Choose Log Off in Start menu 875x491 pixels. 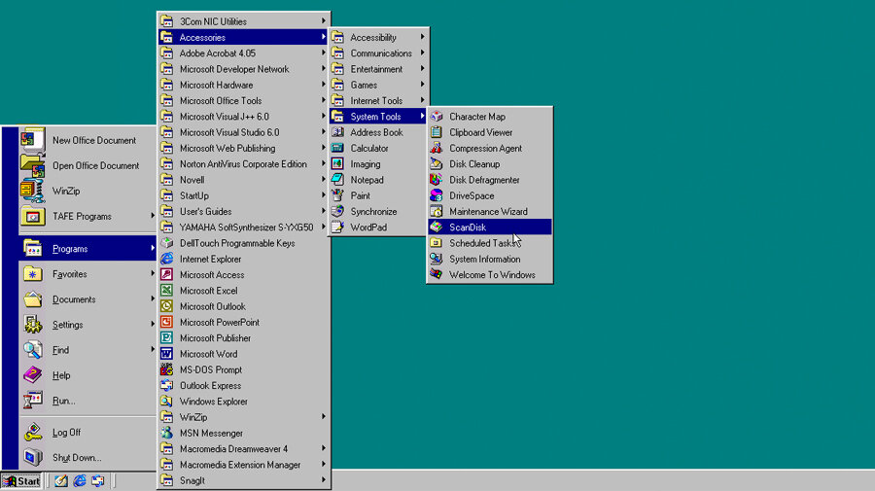(87, 433)
